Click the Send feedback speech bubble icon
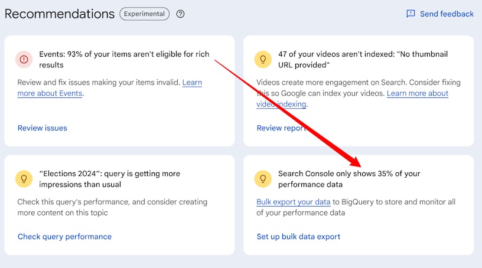Image resolution: width=482 pixels, height=268 pixels. 411,14
